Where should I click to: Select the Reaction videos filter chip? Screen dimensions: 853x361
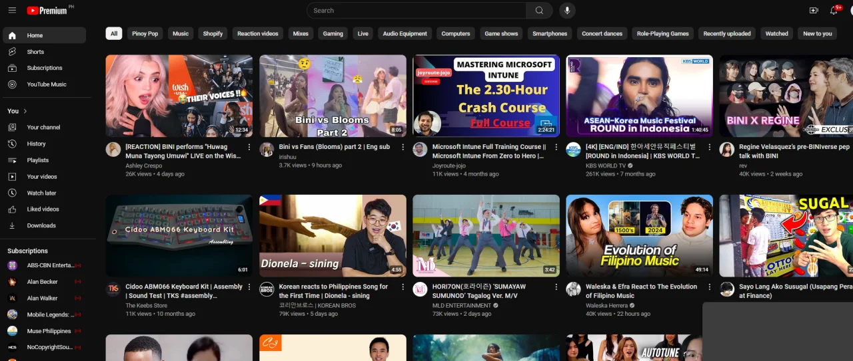258,33
